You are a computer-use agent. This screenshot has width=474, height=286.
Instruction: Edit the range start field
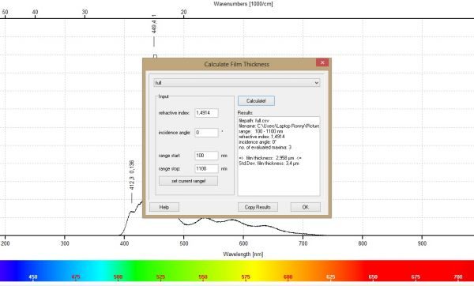click(206, 156)
